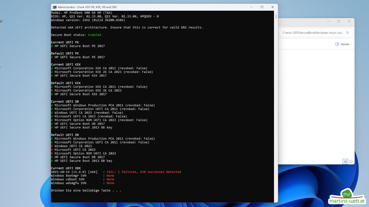Click the console window's vertical scrollbar thumb

(276, 16)
